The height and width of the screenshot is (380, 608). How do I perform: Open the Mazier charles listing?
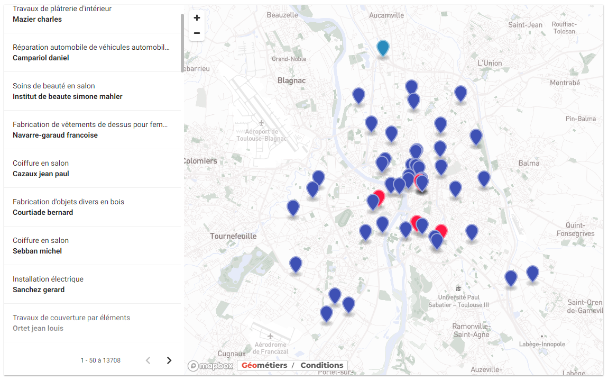[93, 16]
